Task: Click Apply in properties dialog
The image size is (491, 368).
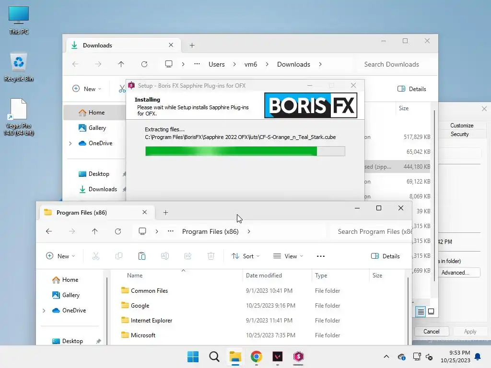Action: pos(470,332)
